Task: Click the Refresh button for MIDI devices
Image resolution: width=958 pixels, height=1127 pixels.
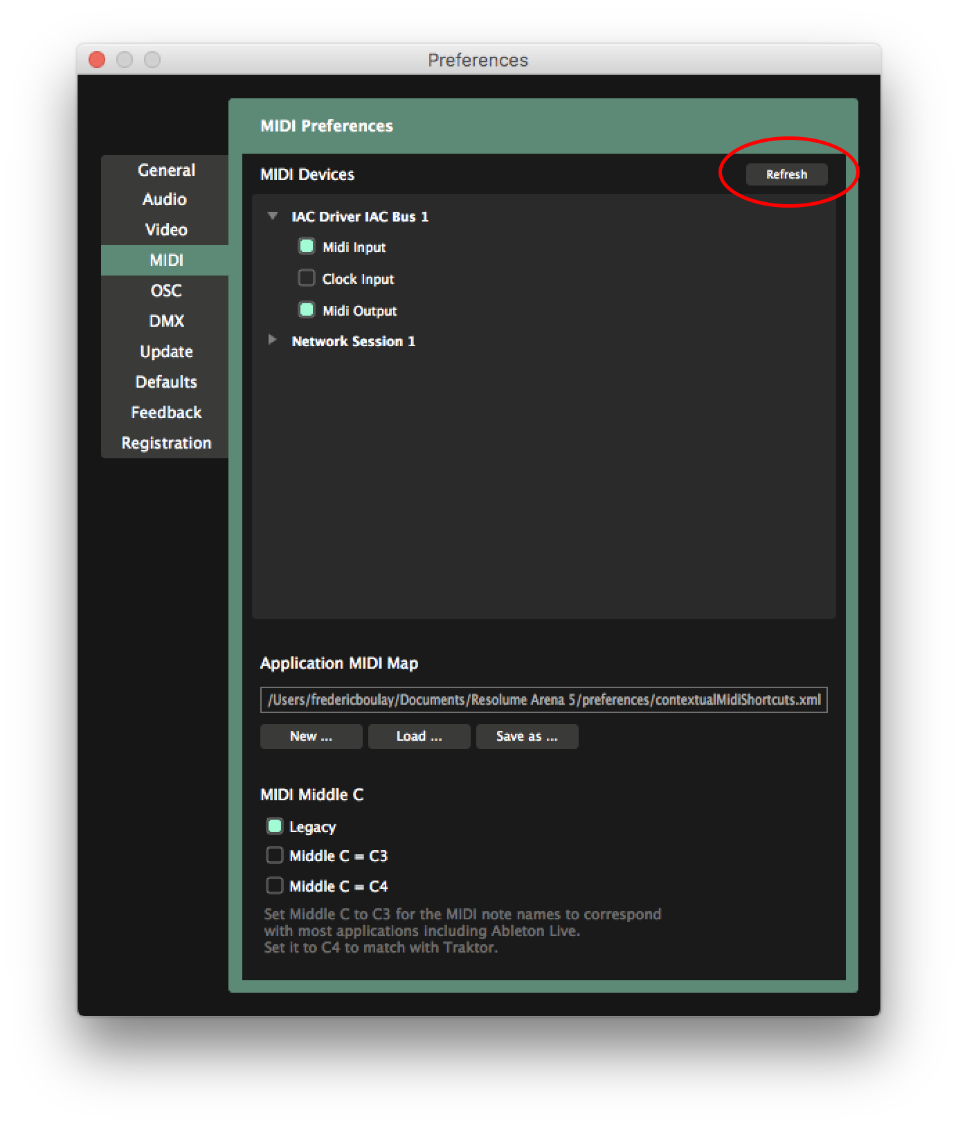Action: 786,174
